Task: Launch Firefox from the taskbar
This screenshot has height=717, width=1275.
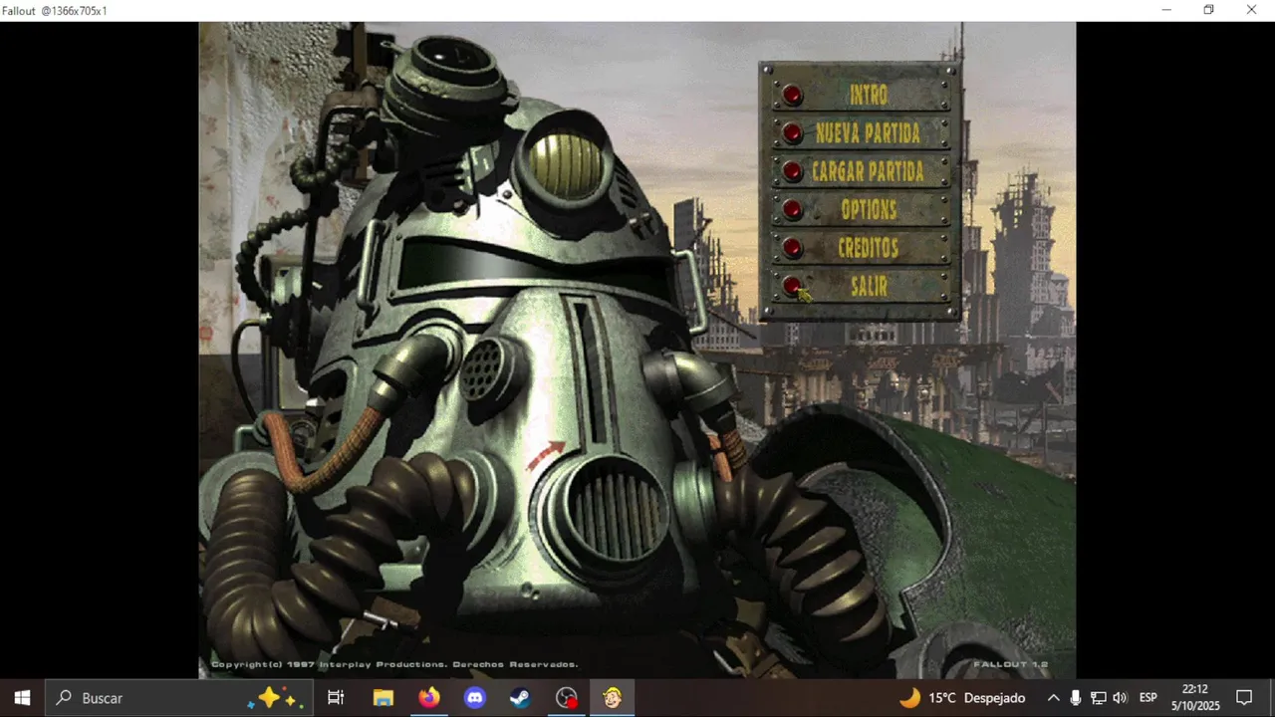Action: point(428,698)
